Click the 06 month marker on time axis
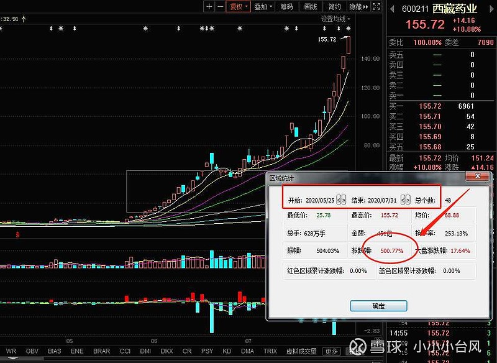Viewport: 497px width, 363px height. [x=154, y=341]
